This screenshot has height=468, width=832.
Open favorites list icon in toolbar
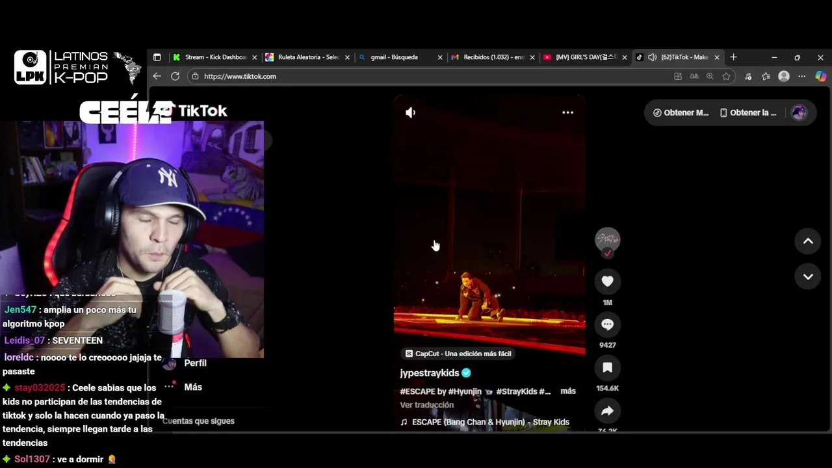[766, 76]
